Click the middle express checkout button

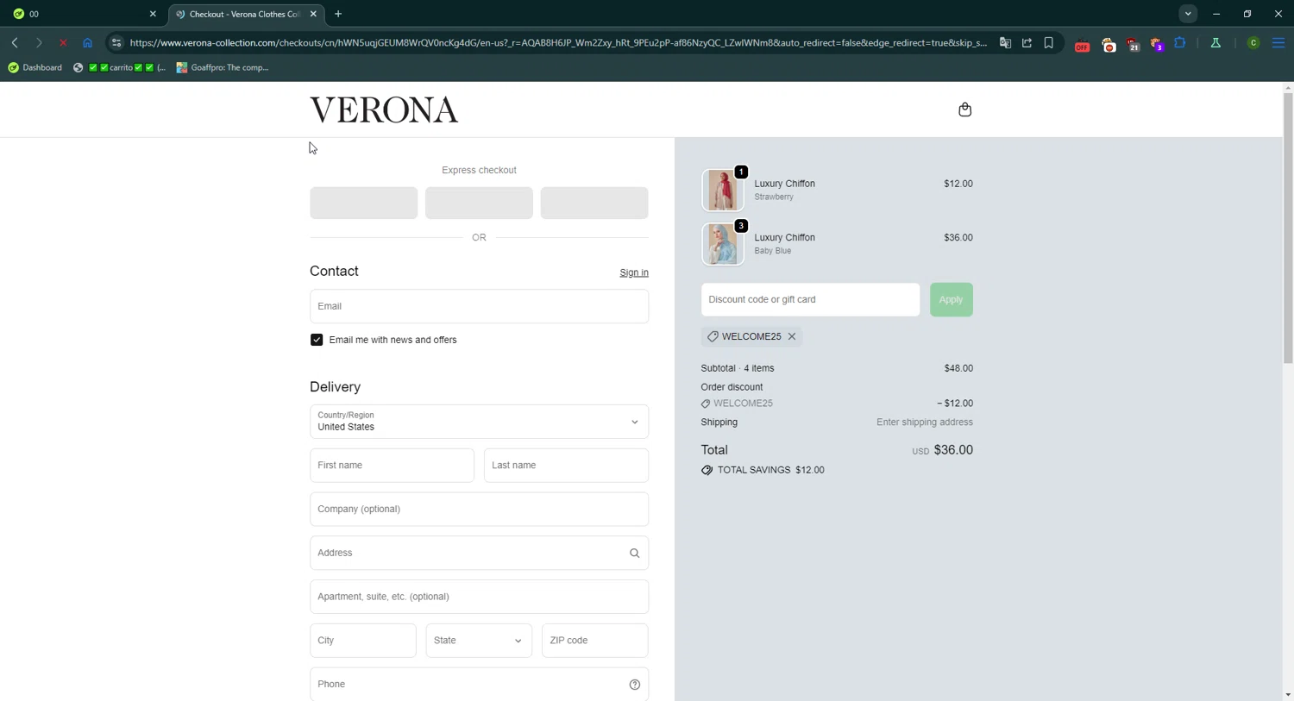479,203
